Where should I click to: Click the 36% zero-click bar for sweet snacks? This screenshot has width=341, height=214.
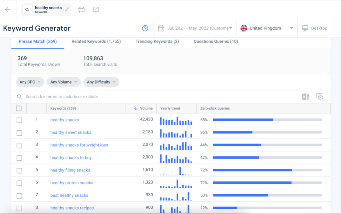267,132
